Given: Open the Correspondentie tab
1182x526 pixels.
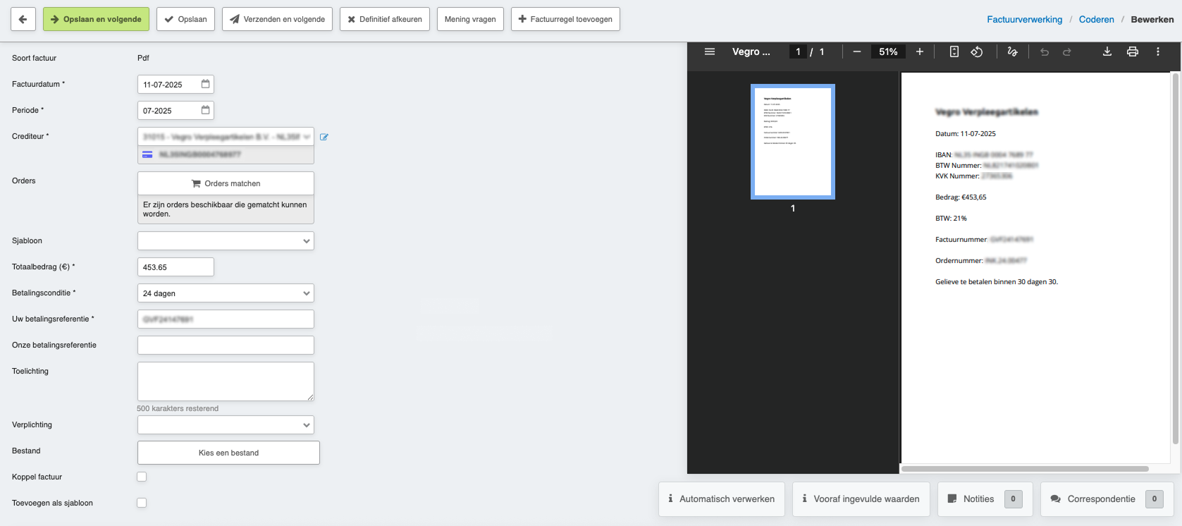Looking at the screenshot, I should click(1107, 499).
